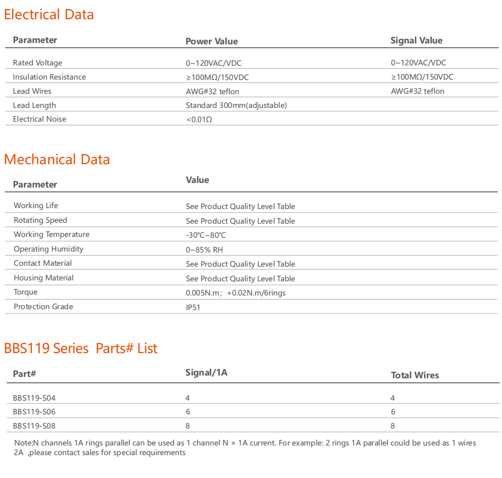
Task: Select part number BBS119-S04
Action: tap(34, 398)
